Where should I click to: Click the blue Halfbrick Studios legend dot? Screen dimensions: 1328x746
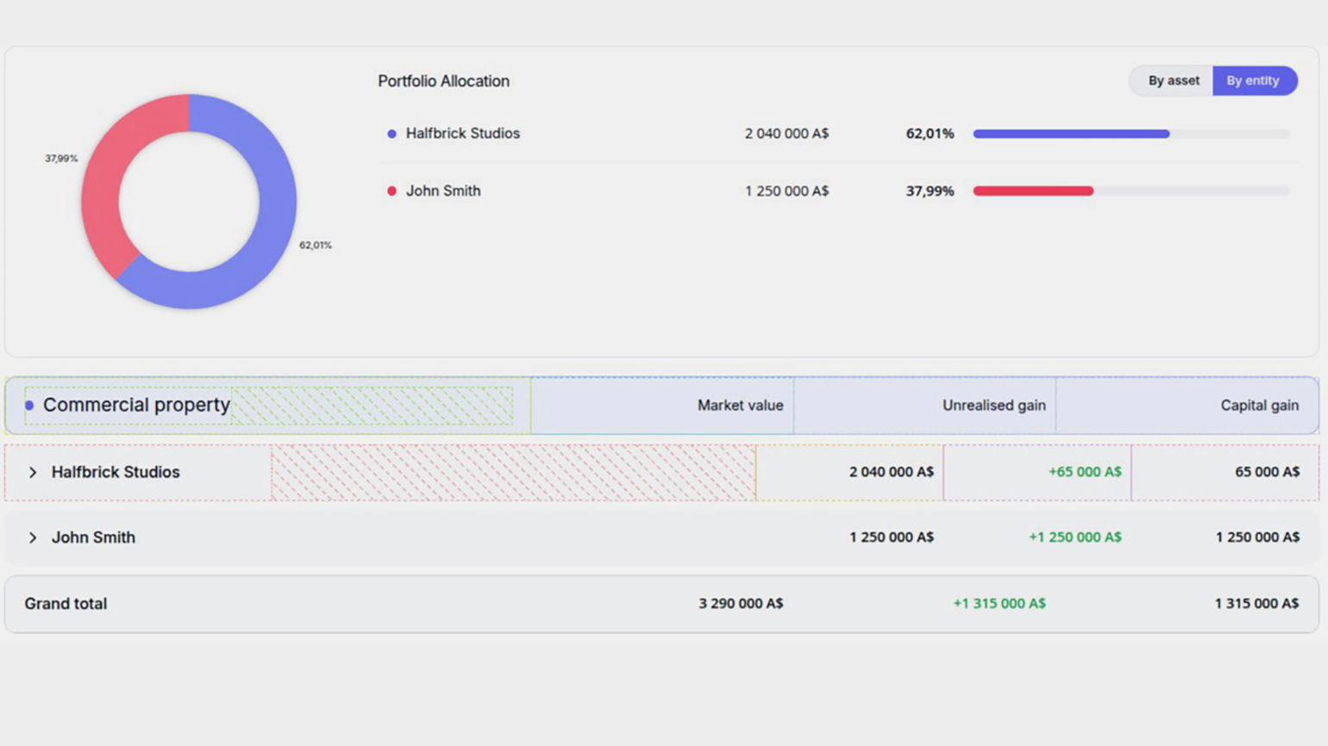pyautogui.click(x=392, y=134)
